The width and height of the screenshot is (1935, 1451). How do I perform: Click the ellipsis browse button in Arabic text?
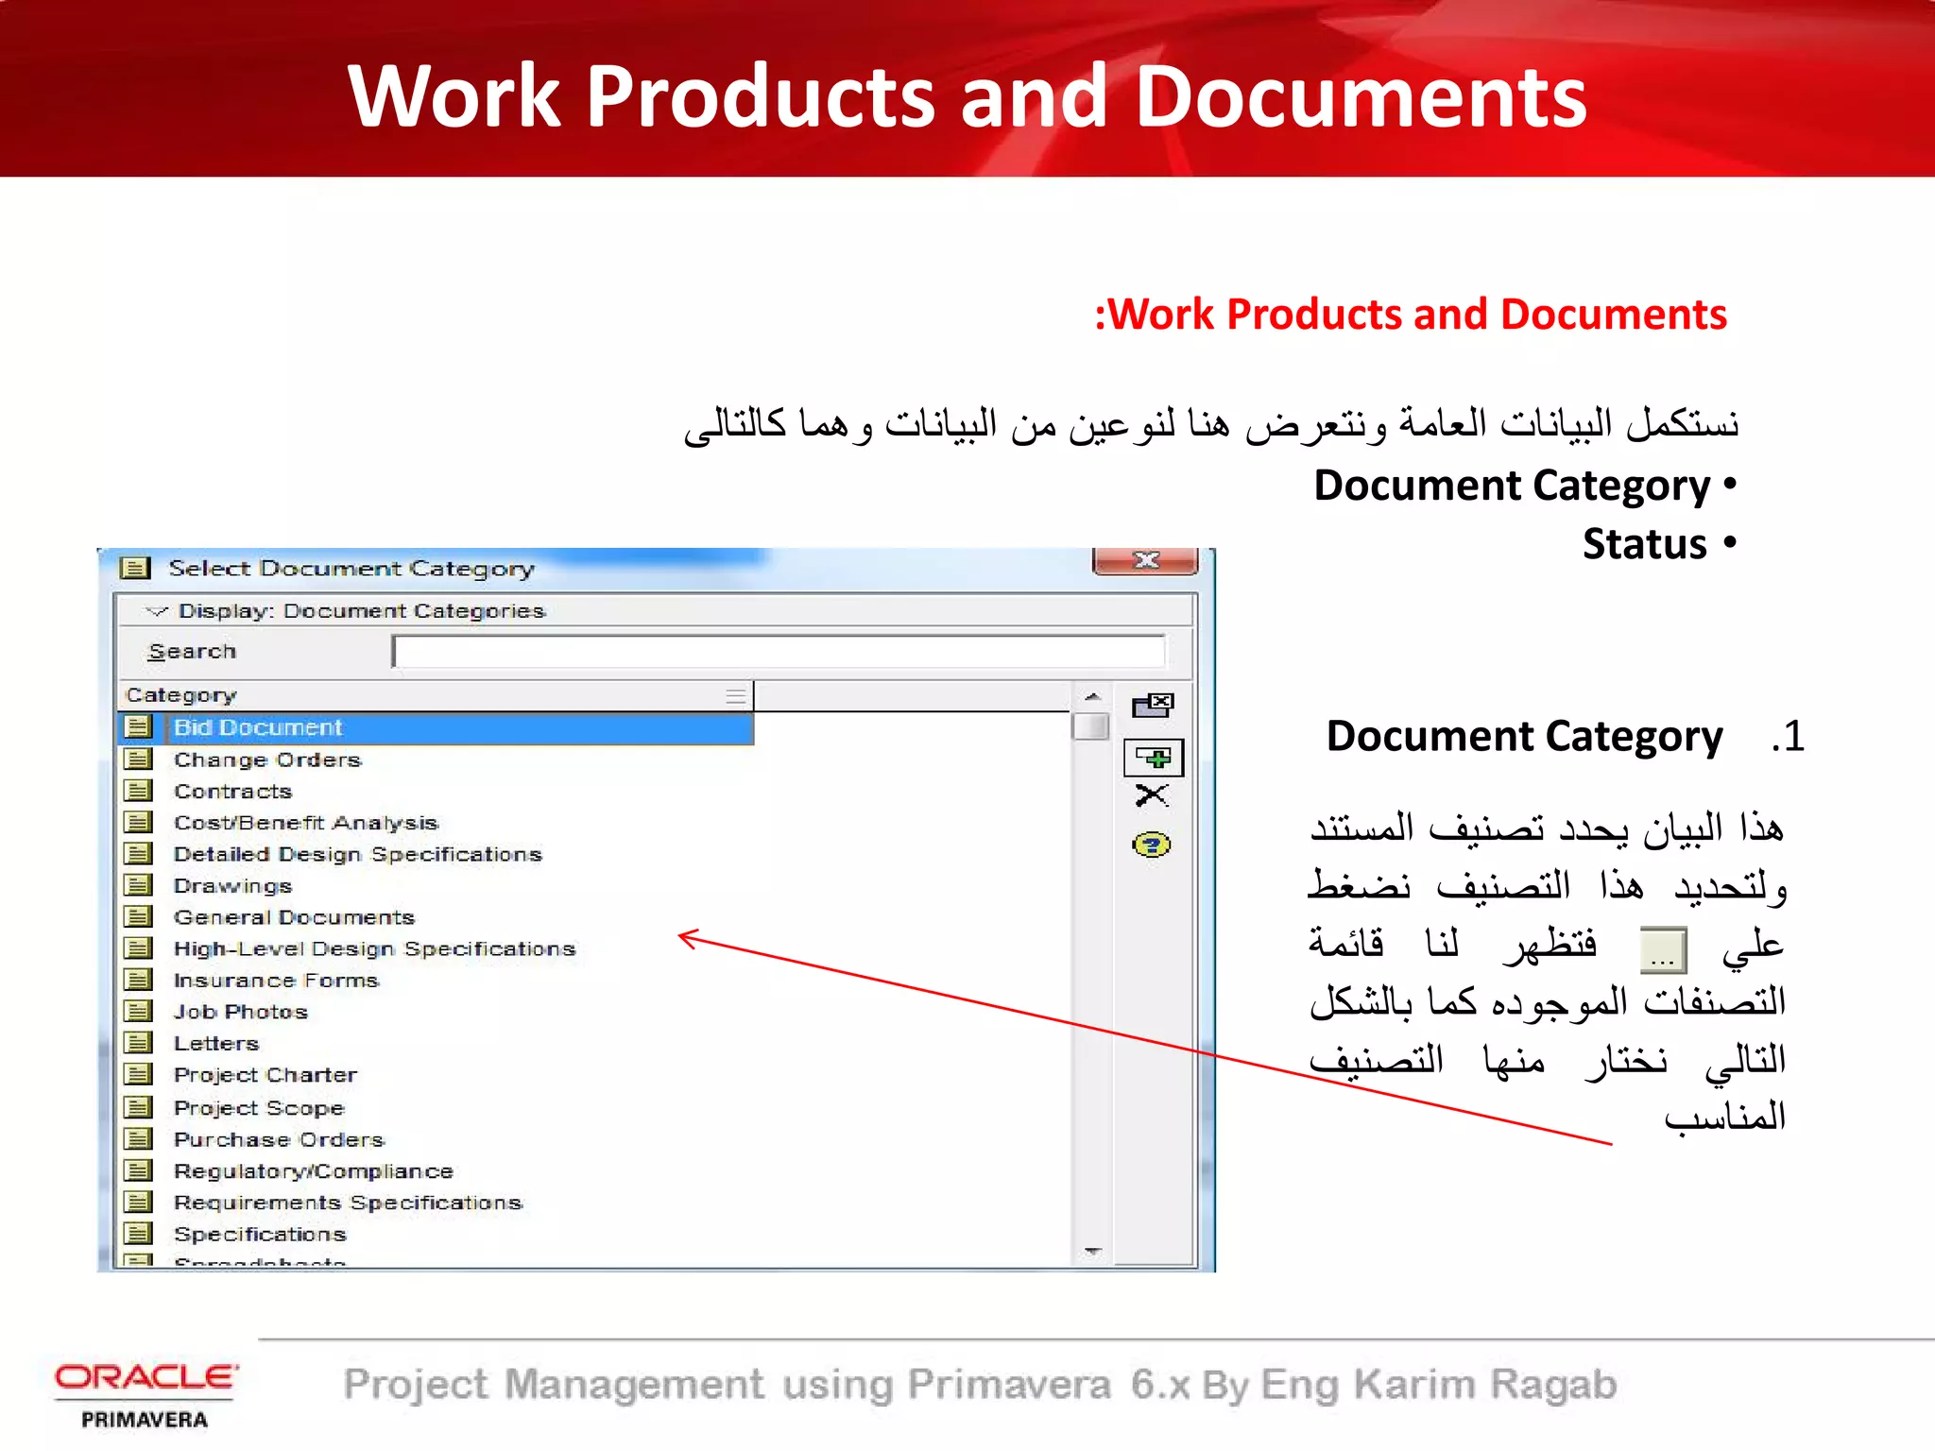click(x=1663, y=949)
